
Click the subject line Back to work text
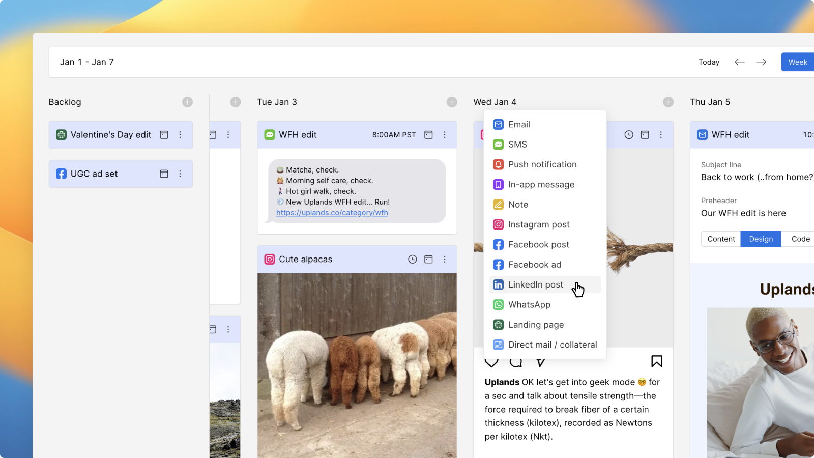(757, 177)
